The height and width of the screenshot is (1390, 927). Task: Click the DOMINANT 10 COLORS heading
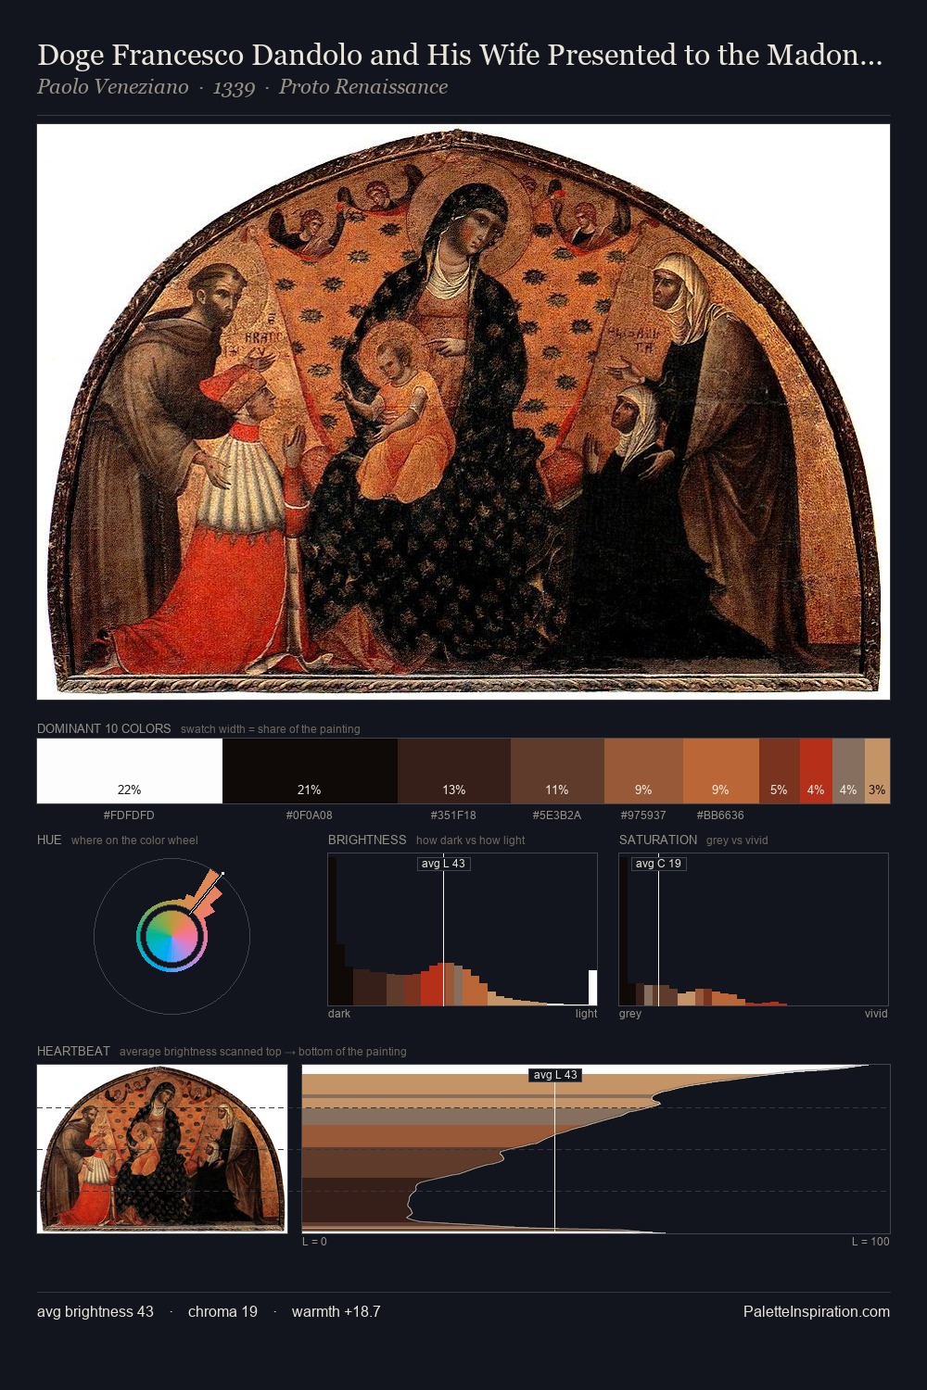[x=104, y=728]
